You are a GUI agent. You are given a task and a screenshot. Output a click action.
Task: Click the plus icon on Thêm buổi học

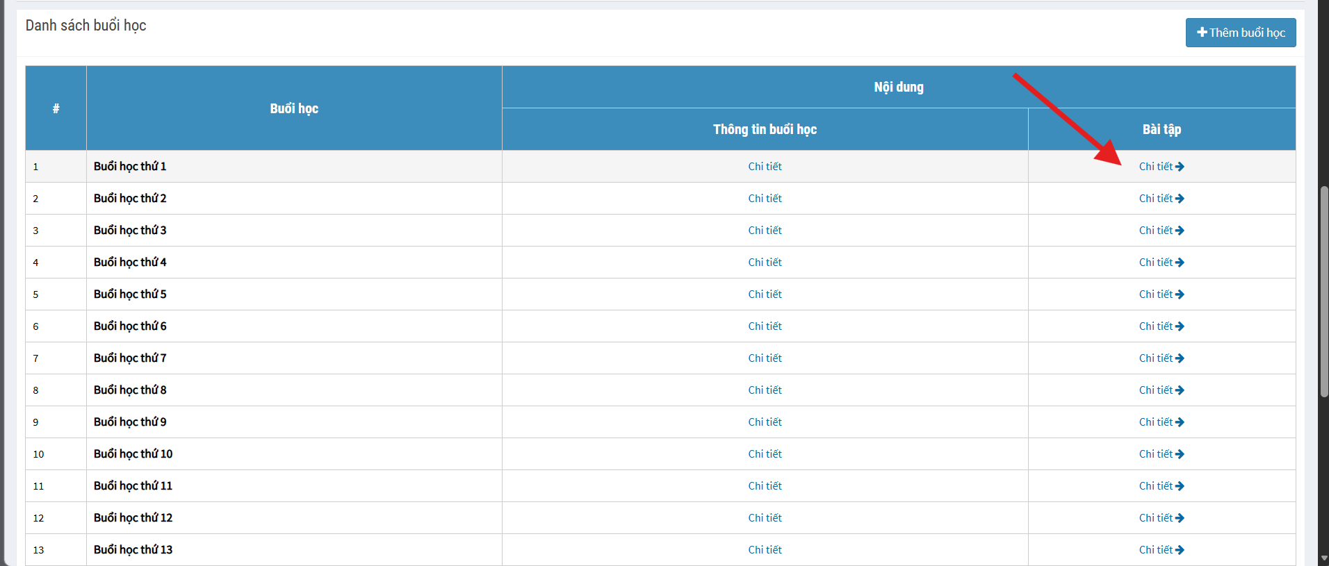click(1202, 33)
